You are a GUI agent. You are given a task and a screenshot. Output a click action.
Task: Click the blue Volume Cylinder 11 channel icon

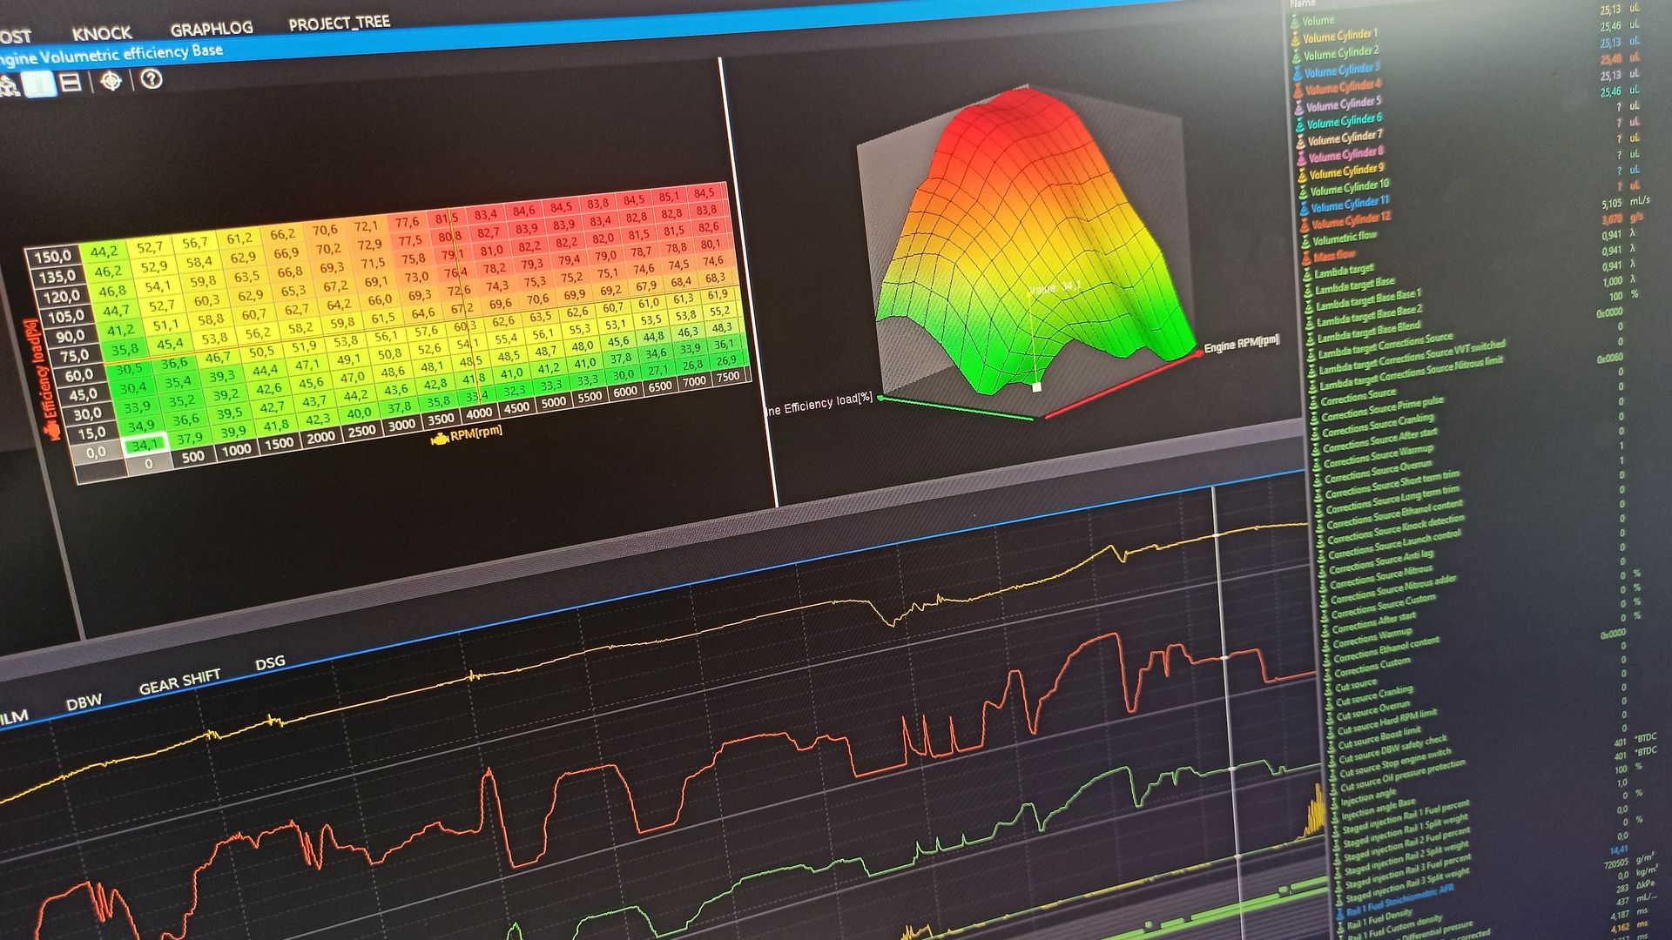pyautogui.click(x=1304, y=207)
